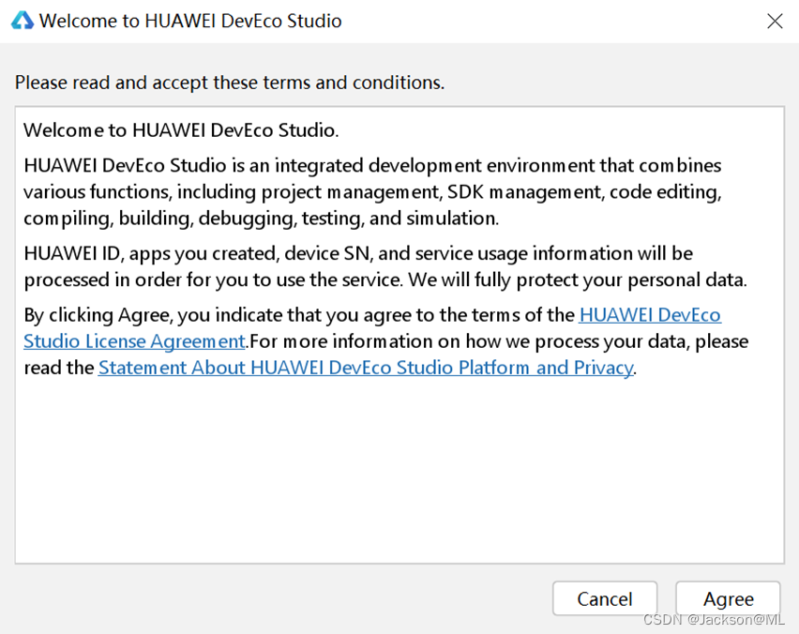Accept the terms with the Agree button
Viewport: 799px width, 634px height.
[728, 599]
